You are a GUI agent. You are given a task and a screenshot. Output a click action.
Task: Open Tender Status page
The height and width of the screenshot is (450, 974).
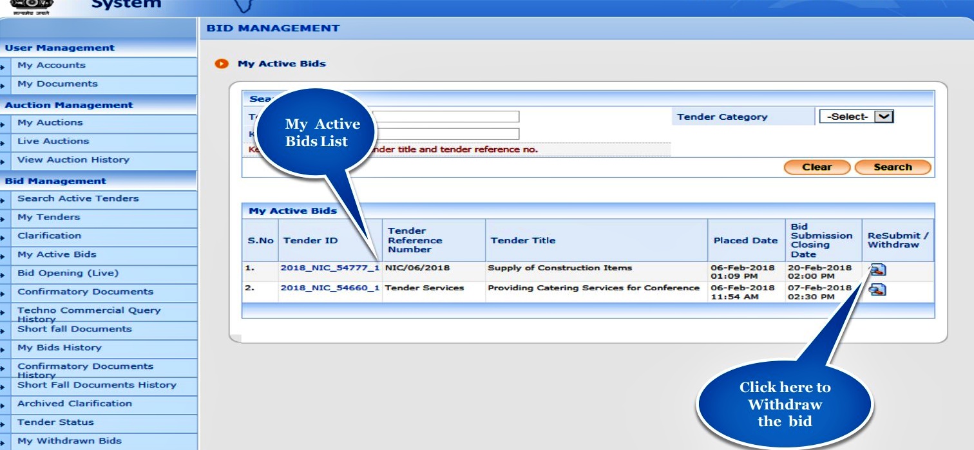coord(55,422)
